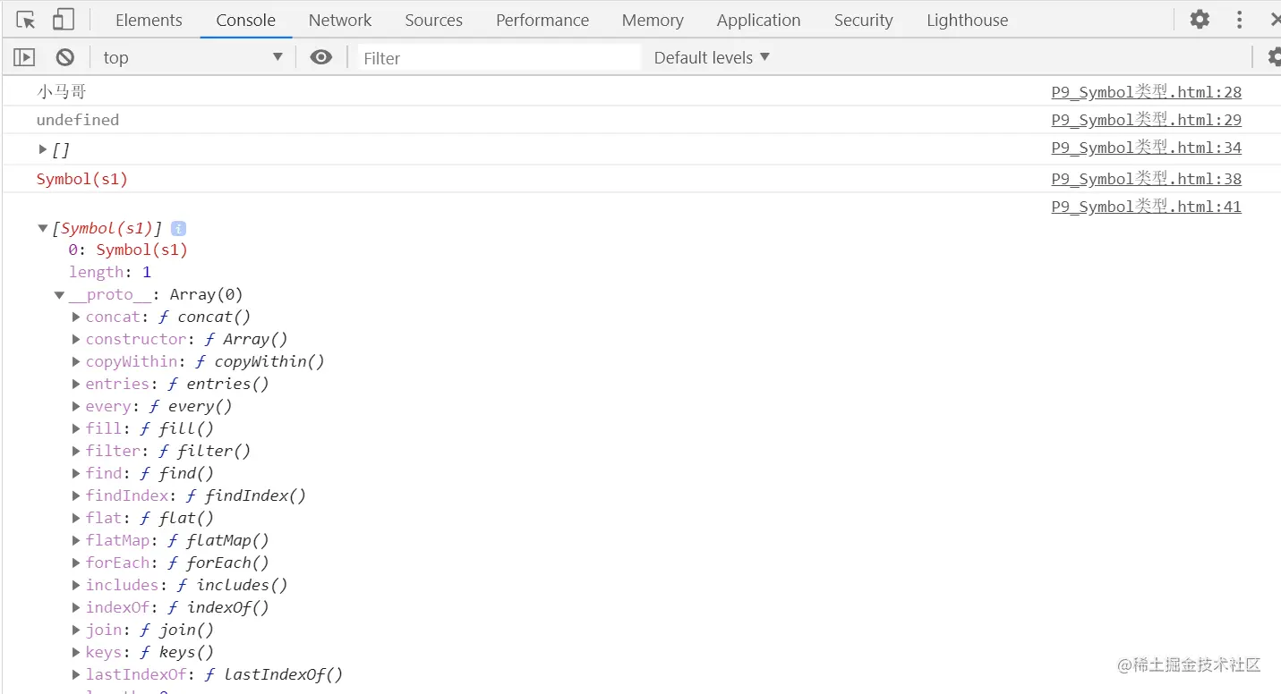Open DevTools settings gear

(1200, 20)
